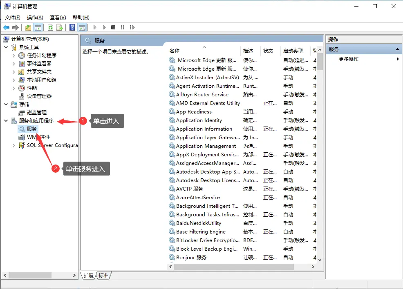The image size is (403, 289).
Task: Click the gear icon beside Bonjour 服务
Action: point(172,257)
